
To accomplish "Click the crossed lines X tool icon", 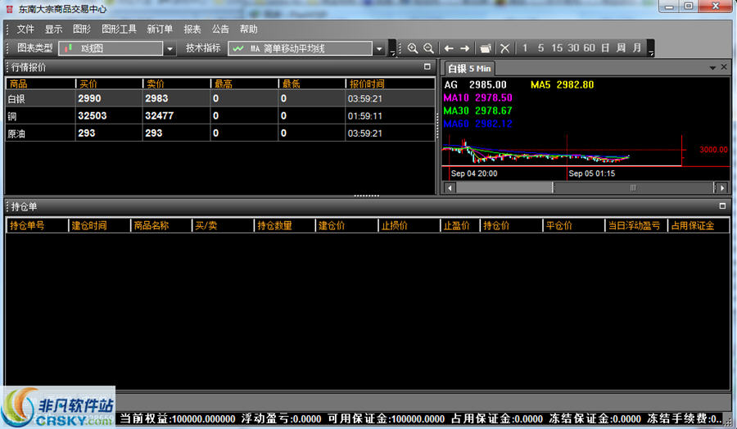I will coord(504,48).
